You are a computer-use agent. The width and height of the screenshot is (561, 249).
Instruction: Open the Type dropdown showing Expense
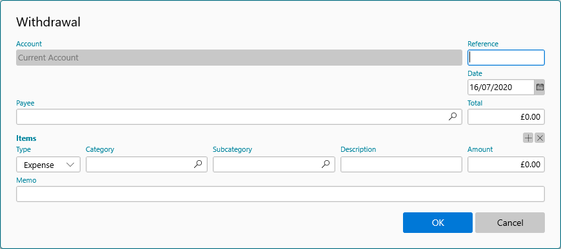tap(48, 164)
